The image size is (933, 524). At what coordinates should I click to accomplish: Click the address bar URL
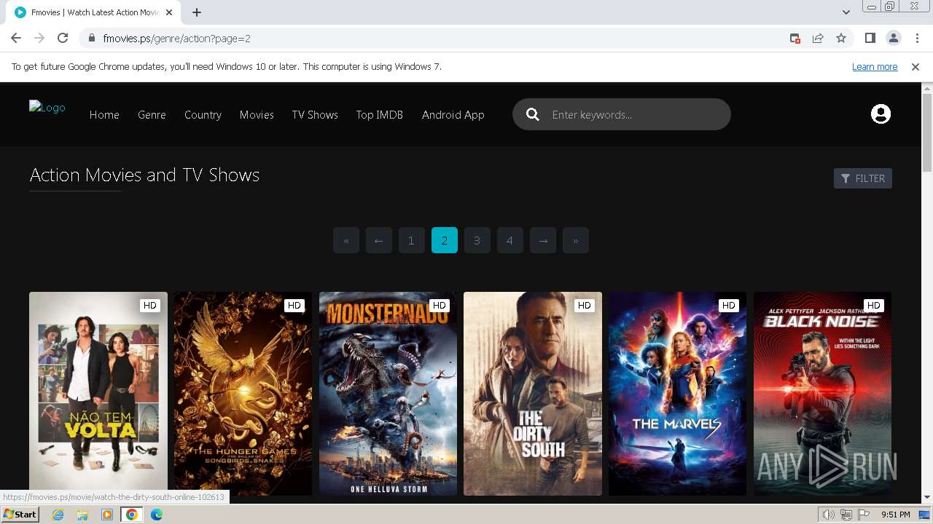[177, 38]
